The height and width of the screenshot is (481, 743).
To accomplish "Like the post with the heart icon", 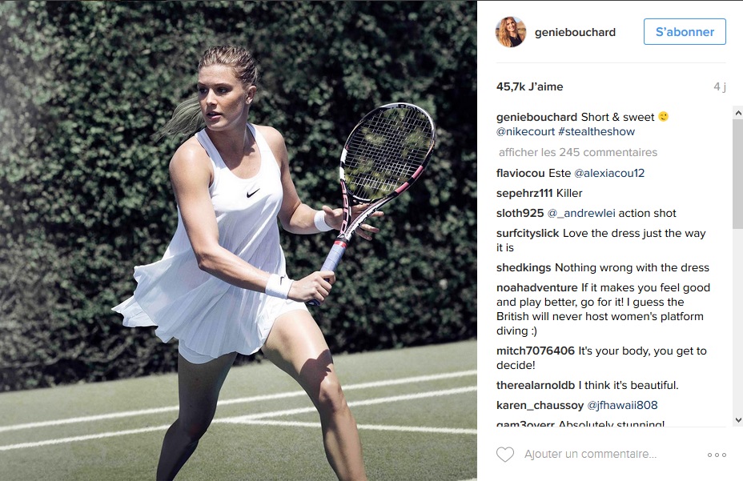I will [505, 455].
